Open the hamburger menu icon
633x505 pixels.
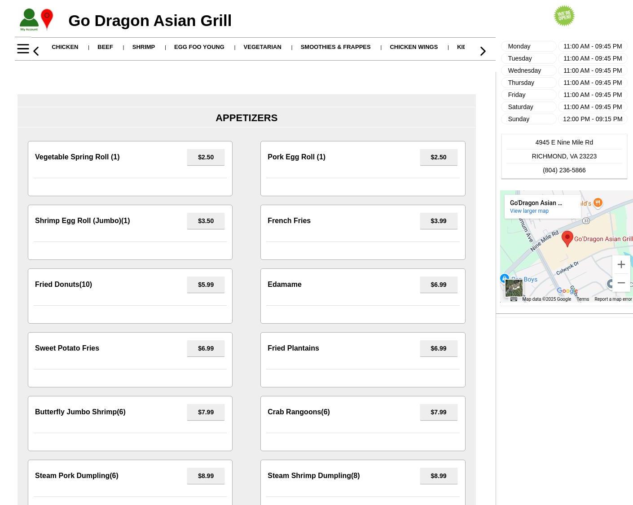point(23,49)
